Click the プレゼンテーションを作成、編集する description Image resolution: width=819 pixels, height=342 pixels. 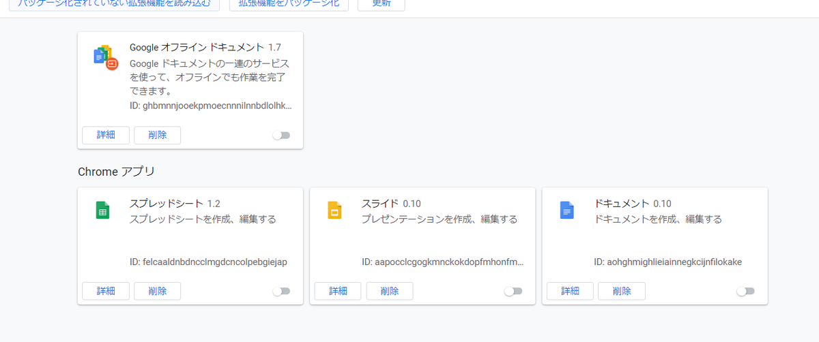point(439,219)
